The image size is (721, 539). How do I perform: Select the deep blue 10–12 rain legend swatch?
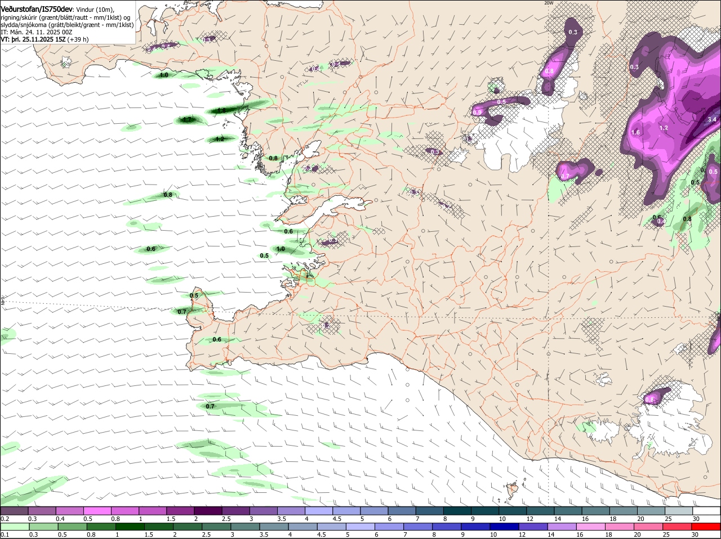pyautogui.click(x=504, y=526)
